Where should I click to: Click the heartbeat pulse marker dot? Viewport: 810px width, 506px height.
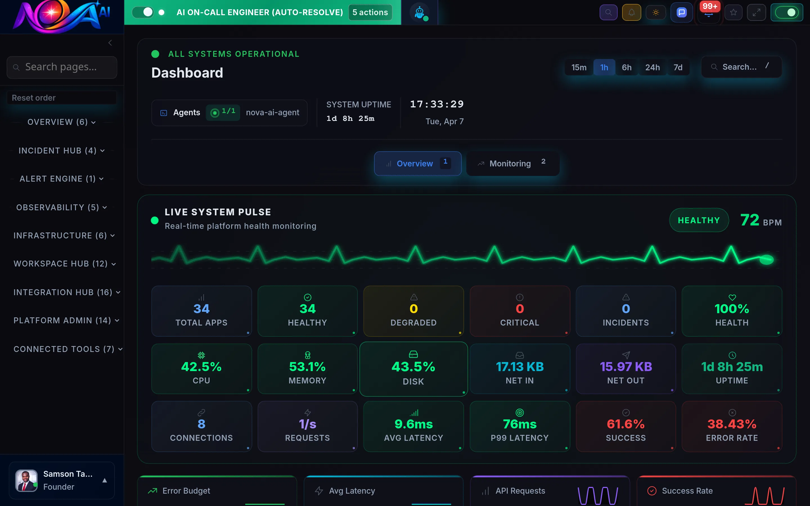(766, 259)
